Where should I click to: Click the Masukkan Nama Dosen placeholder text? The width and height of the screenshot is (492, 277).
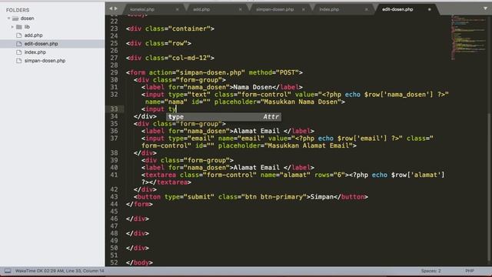click(301, 102)
